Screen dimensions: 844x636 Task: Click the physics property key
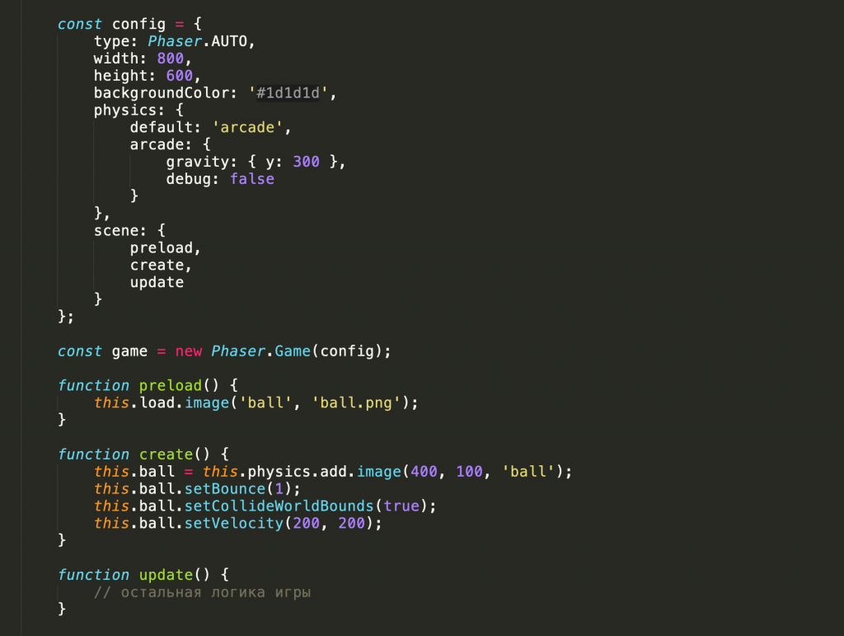pyautogui.click(x=124, y=111)
